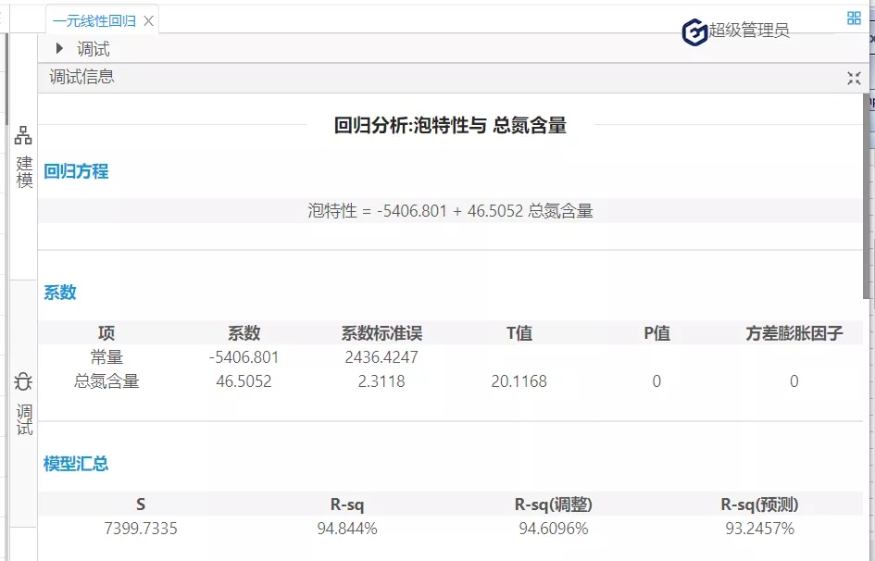This screenshot has height=561, width=875.
Task: Expand the 调试 section triangle arrow
Action: coord(59,49)
